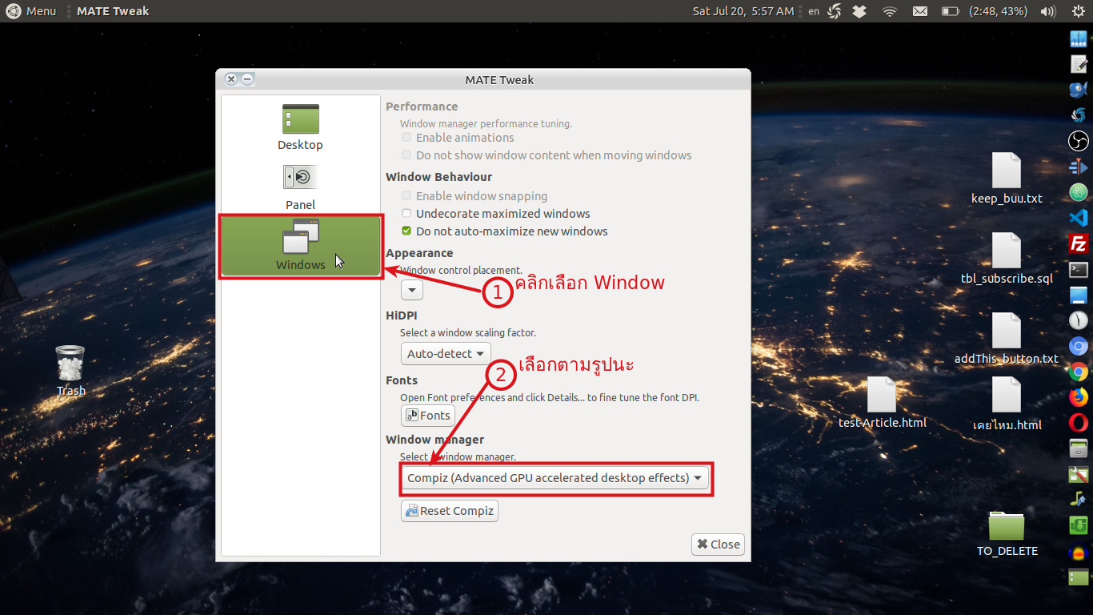This screenshot has width=1093, height=615.
Task: Open the clock app in dock
Action: pyautogui.click(x=1078, y=320)
